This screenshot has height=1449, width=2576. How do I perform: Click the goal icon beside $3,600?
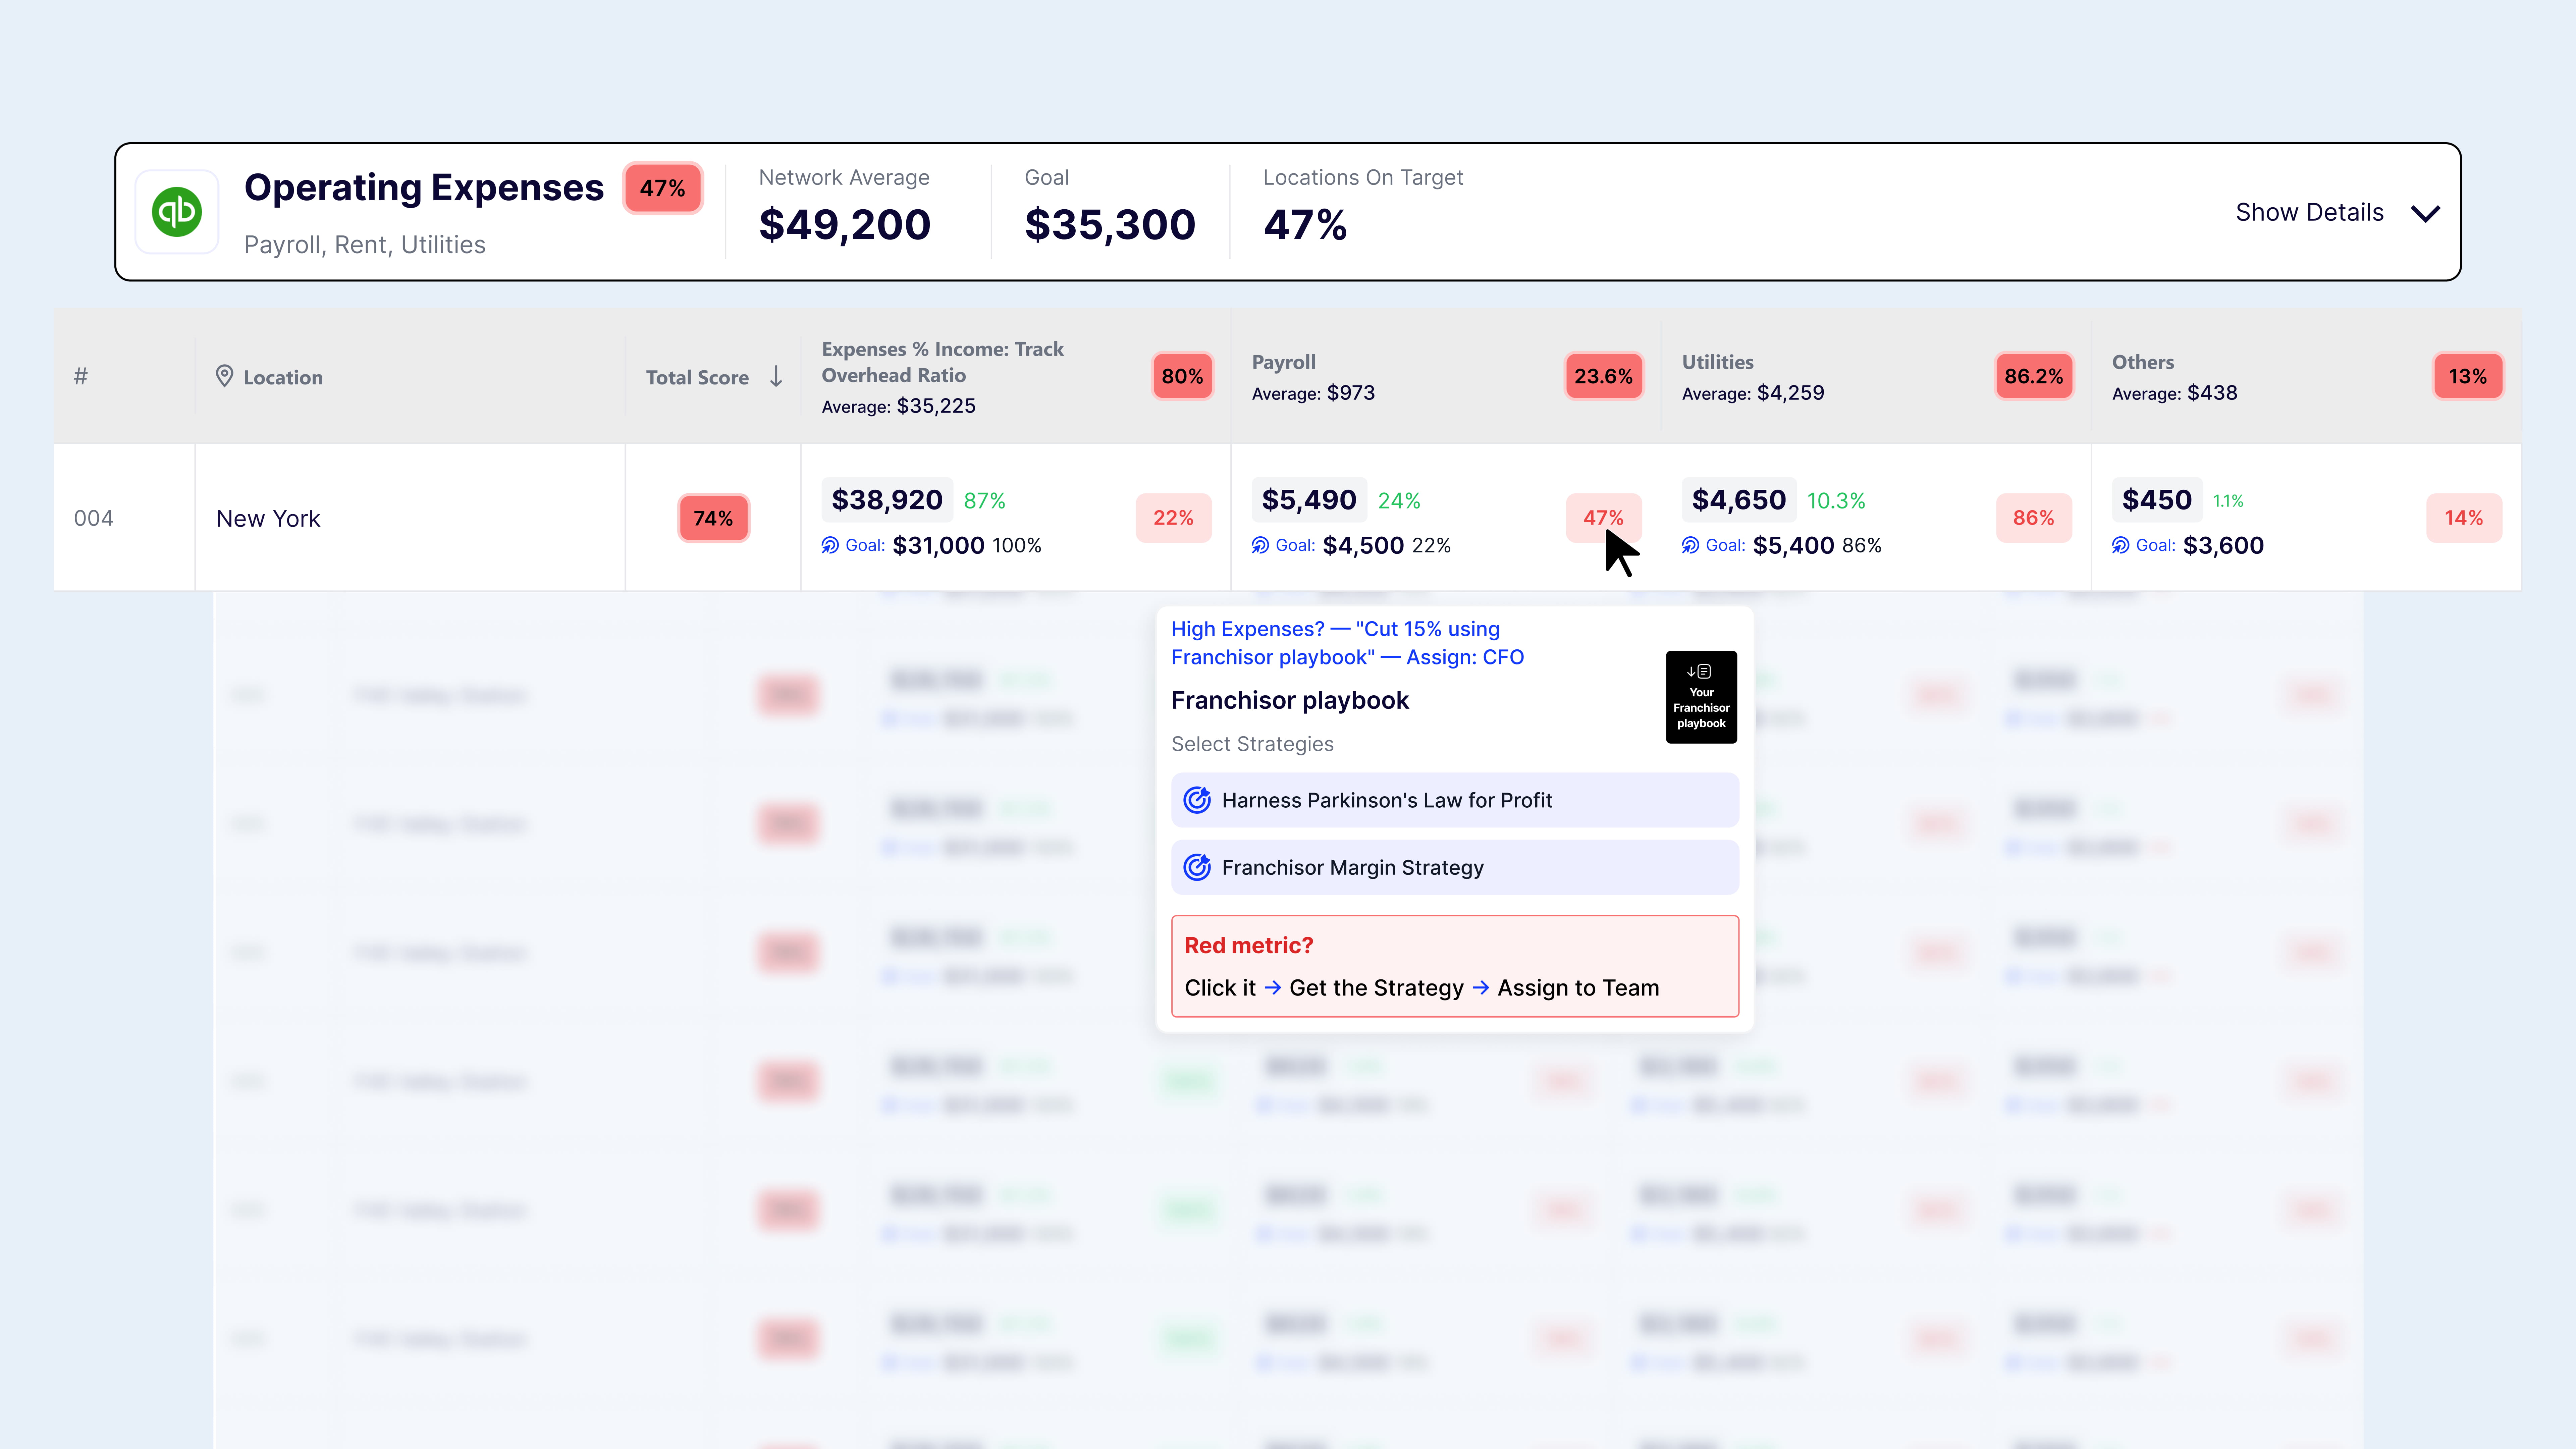[x=2120, y=545]
